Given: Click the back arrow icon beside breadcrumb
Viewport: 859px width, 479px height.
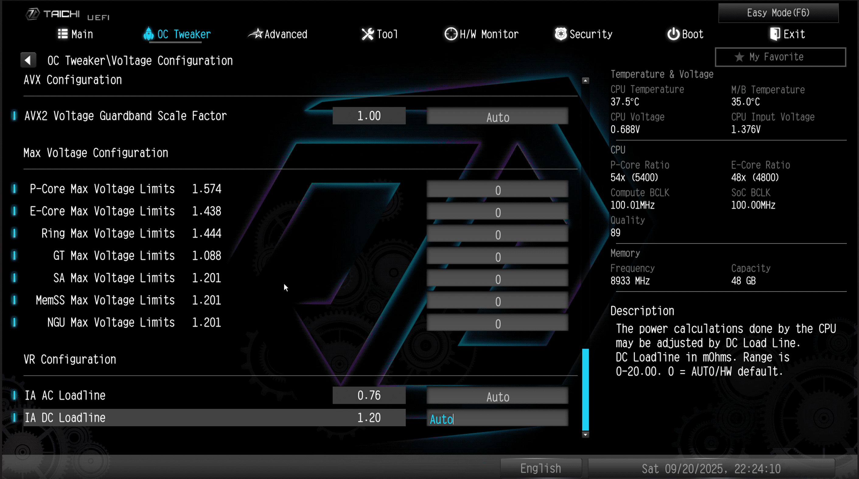Looking at the screenshot, I should click(x=28, y=60).
